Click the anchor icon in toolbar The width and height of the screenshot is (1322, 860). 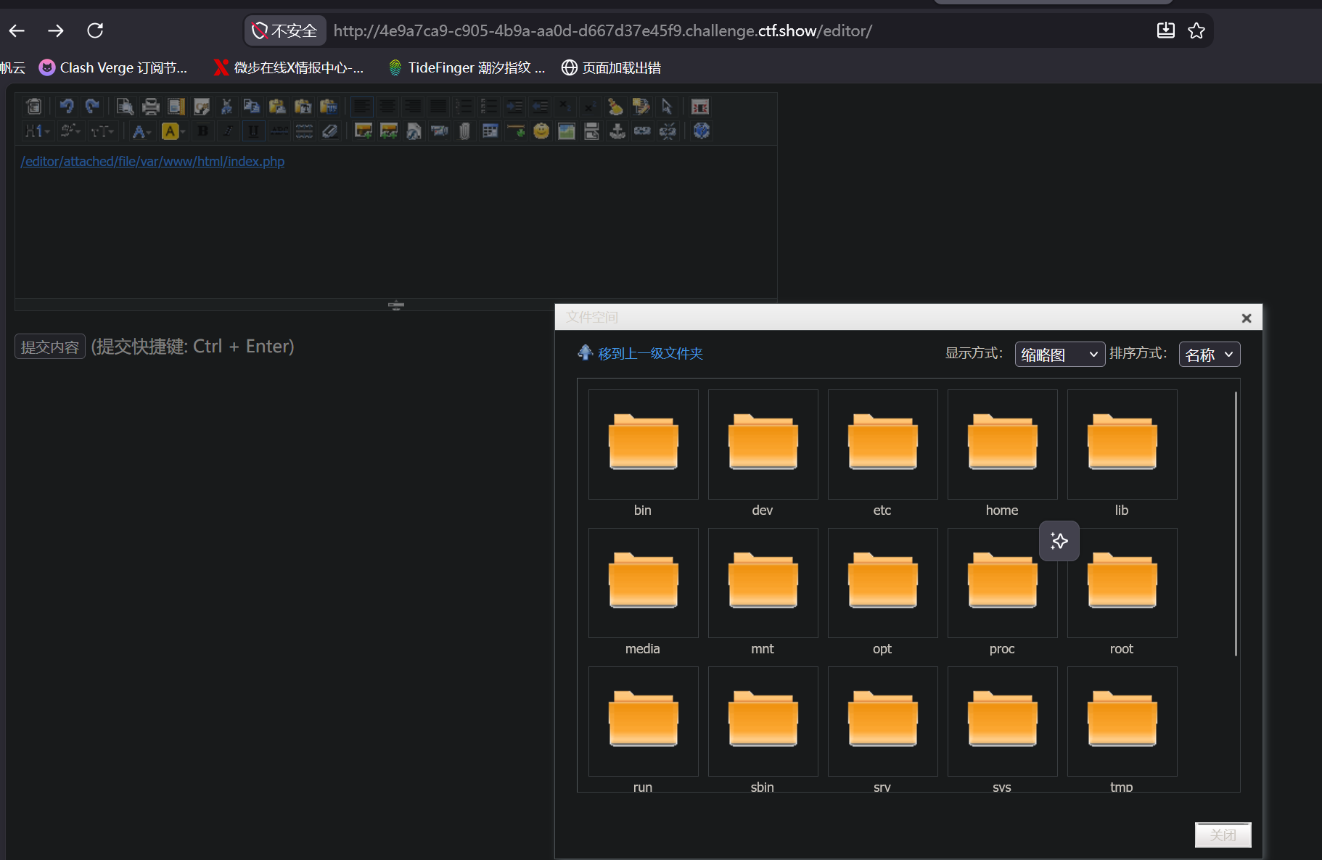(617, 131)
